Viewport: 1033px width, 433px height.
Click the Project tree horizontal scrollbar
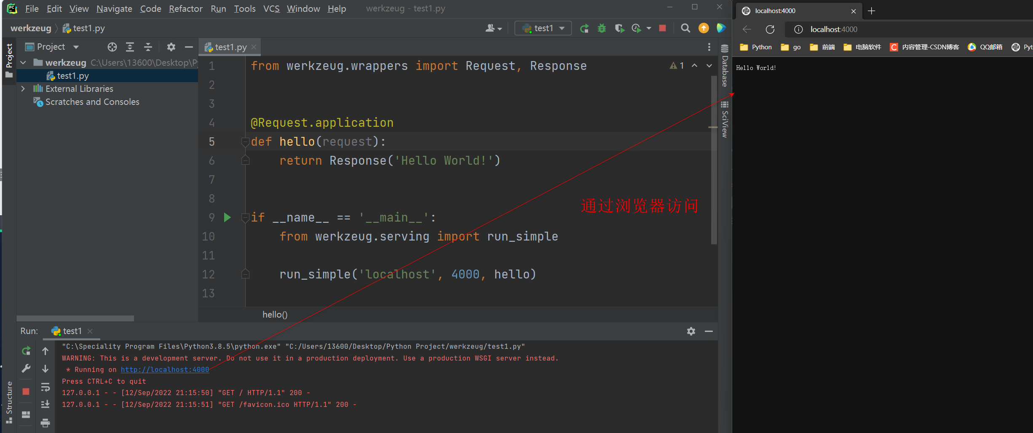click(x=75, y=318)
